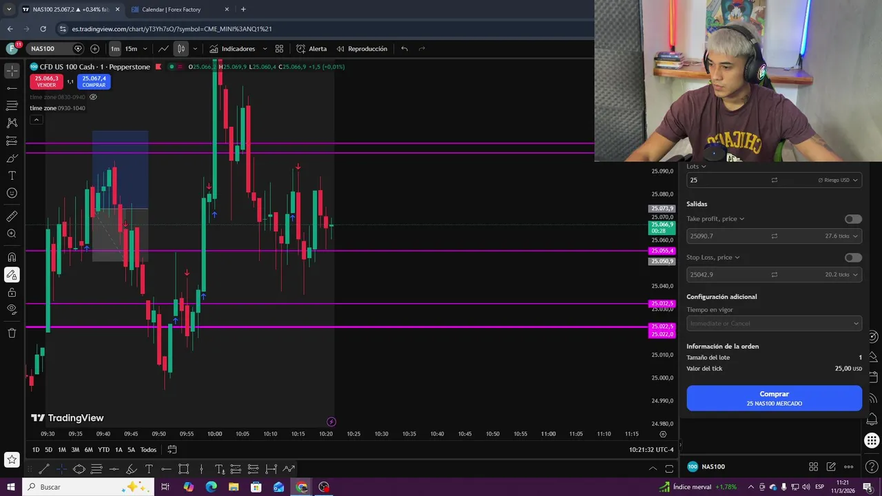This screenshot has width=882, height=496.
Task: Open Riesgo USD dropdown
Action: tap(838, 180)
